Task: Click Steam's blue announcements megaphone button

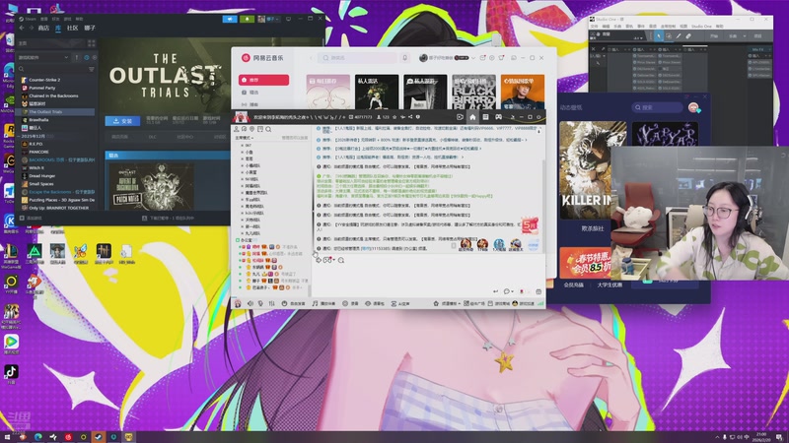Action: click(x=230, y=19)
